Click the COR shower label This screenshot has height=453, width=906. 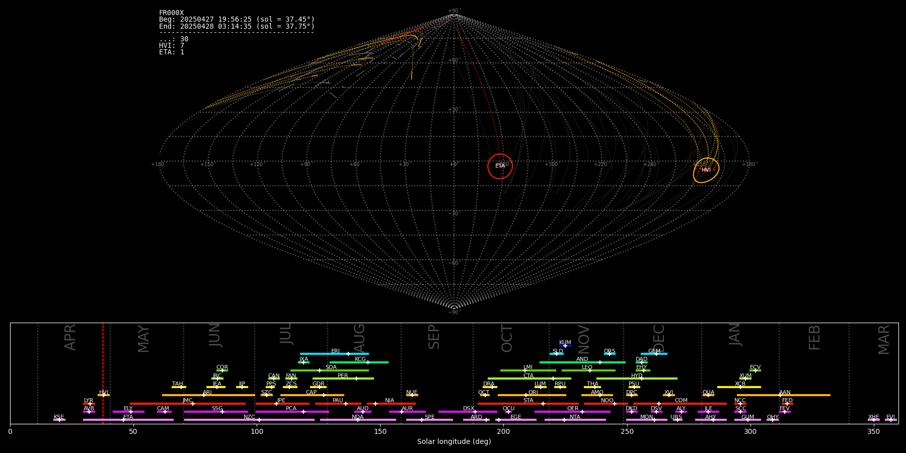(222, 367)
